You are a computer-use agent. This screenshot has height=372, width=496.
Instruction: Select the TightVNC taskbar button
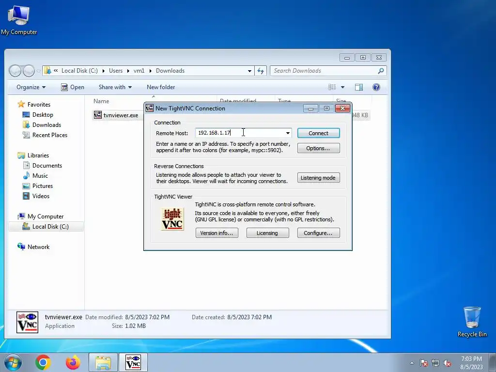pos(133,362)
